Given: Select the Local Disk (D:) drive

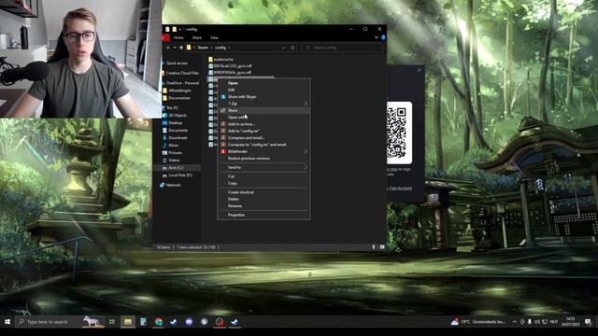Looking at the screenshot, I should coord(177,175).
